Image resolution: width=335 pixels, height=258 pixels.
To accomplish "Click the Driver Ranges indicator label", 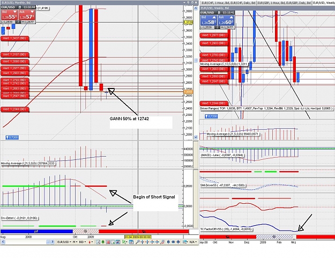I will click(266, 108).
